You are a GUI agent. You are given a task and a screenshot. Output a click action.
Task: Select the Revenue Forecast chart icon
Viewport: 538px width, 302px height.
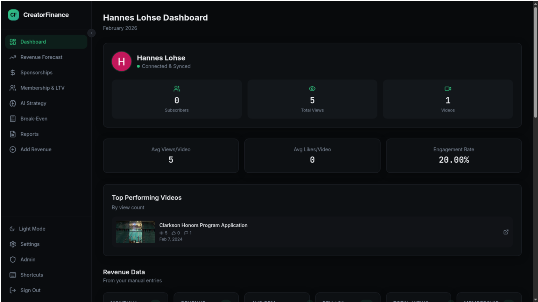click(x=13, y=57)
